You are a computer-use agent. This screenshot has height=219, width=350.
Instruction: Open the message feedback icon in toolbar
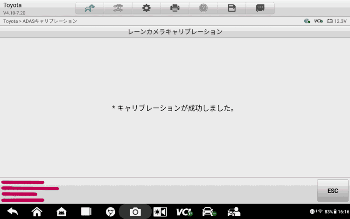[260, 8]
